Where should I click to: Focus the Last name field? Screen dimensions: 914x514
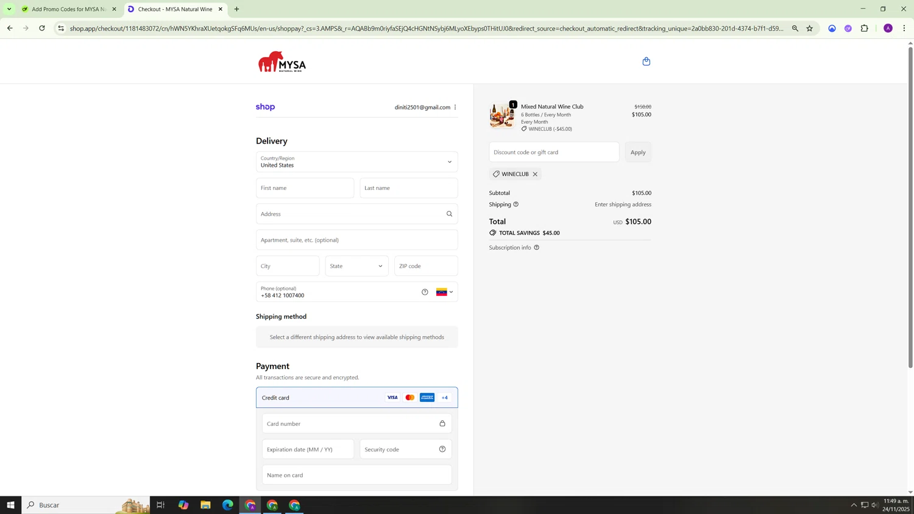[409, 188]
